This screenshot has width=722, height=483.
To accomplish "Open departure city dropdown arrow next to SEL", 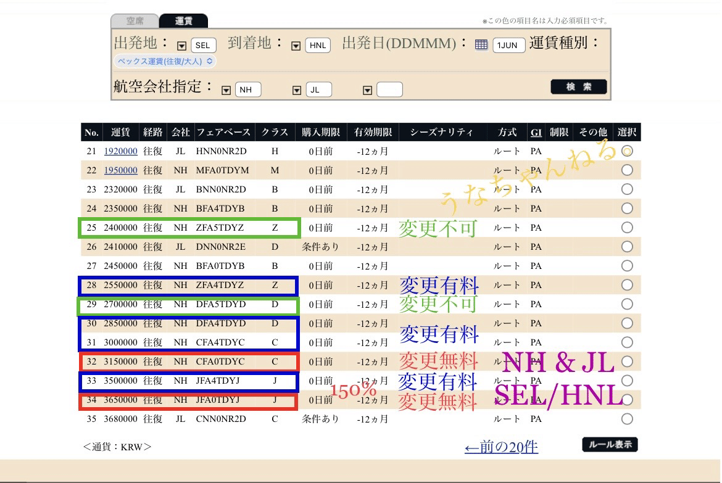I will click(x=181, y=46).
